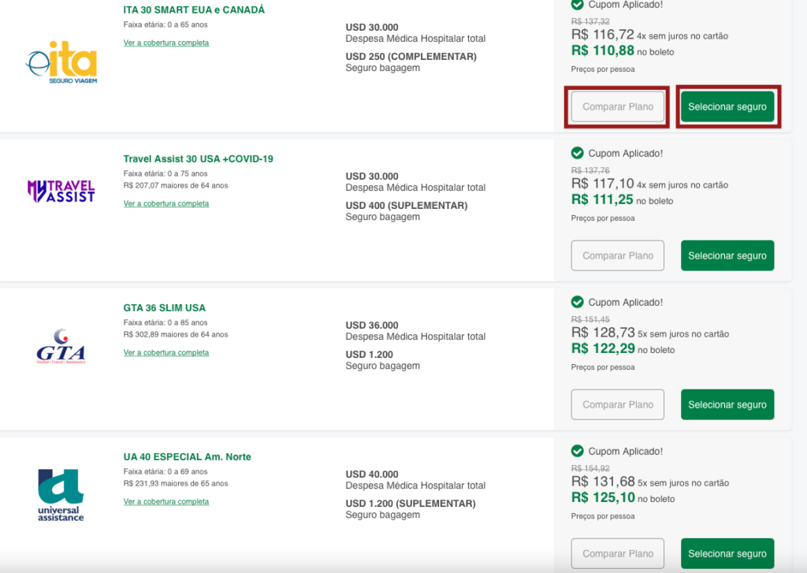Click the My Travel Assist logo
The width and height of the screenshot is (807, 573).
click(x=61, y=191)
